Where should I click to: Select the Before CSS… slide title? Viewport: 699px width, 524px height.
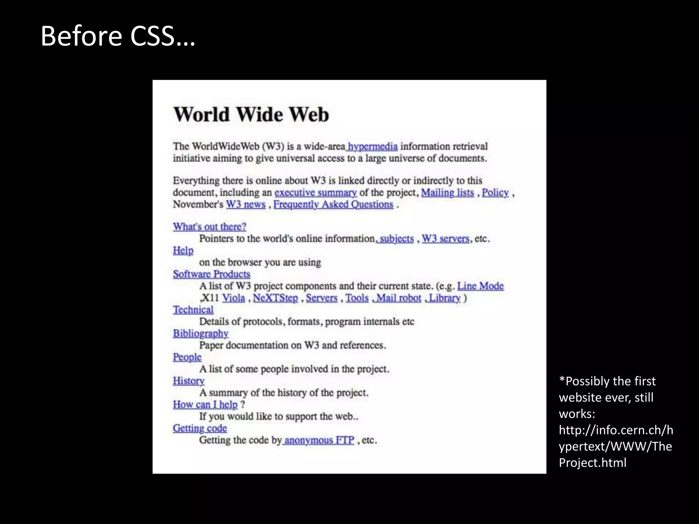click(x=118, y=36)
